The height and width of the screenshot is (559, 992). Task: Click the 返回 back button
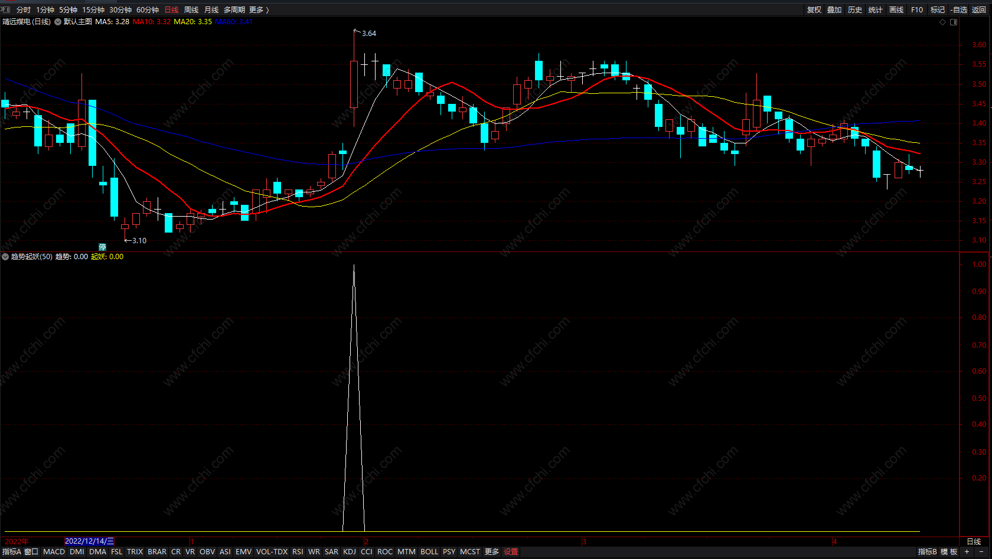click(979, 9)
